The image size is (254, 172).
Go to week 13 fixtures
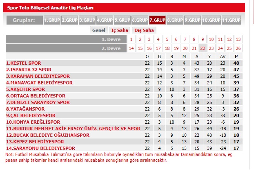point(238,39)
